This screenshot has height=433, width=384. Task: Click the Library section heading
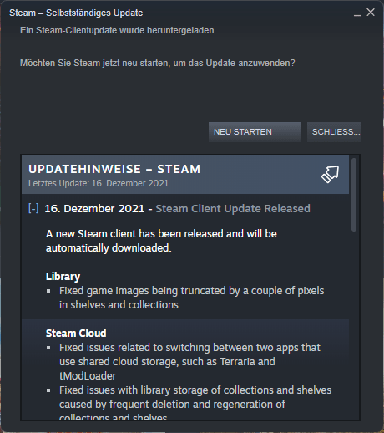coord(63,277)
